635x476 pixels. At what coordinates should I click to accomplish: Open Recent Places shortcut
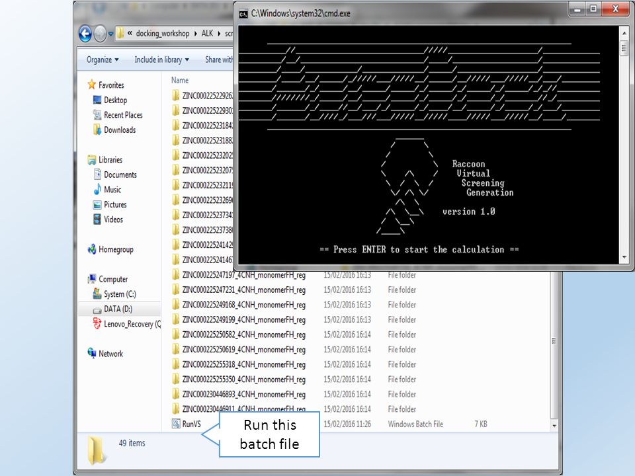[x=123, y=115]
